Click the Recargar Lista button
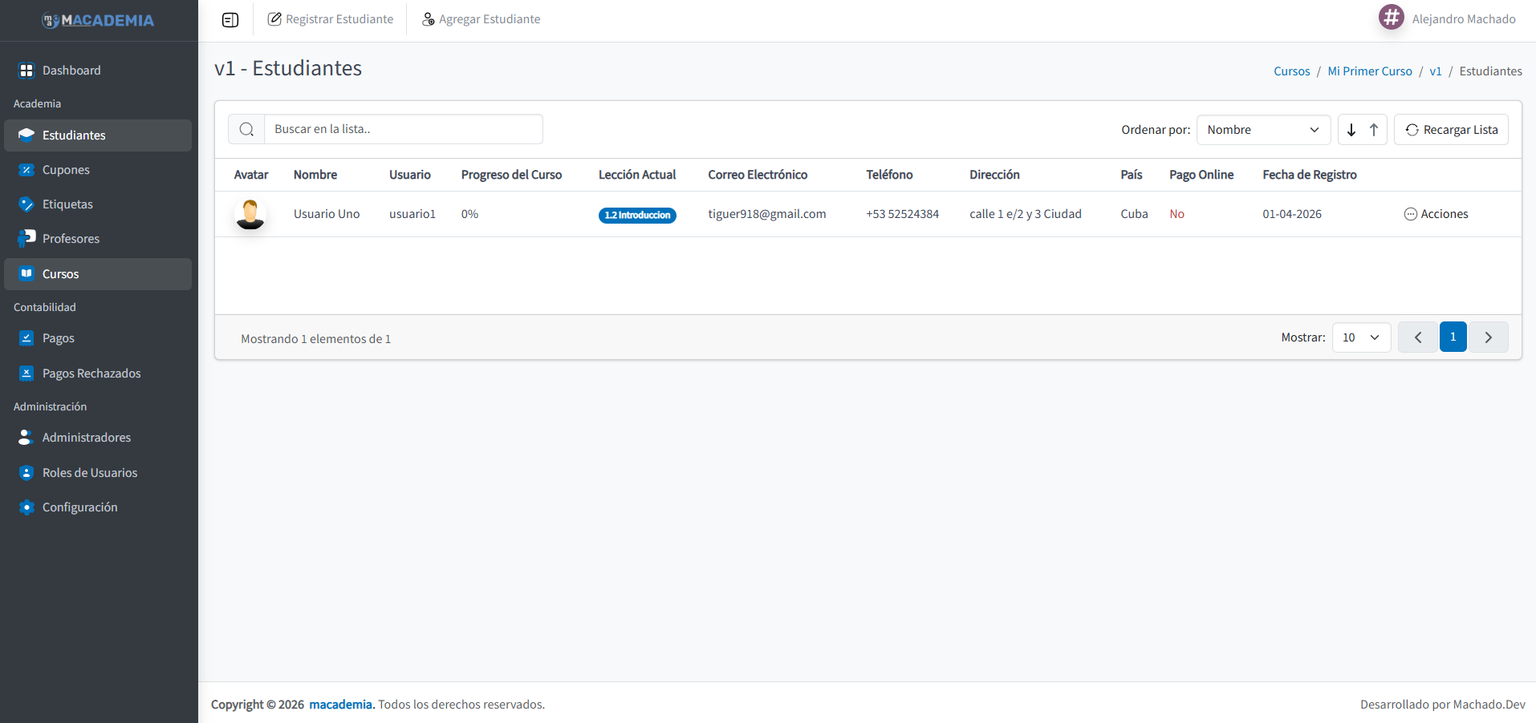 coord(1451,129)
